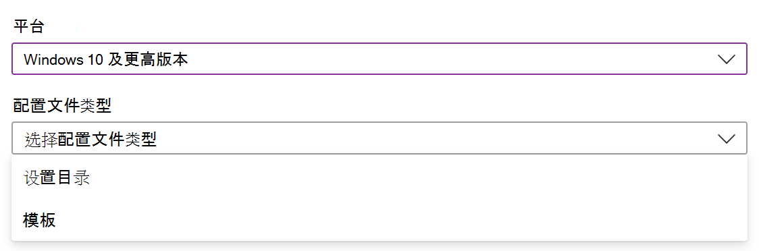The height and width of the screenshot is (251, 759).
Task: Click the gray-outlined profile type select box
Action: (x=379, y=138)
